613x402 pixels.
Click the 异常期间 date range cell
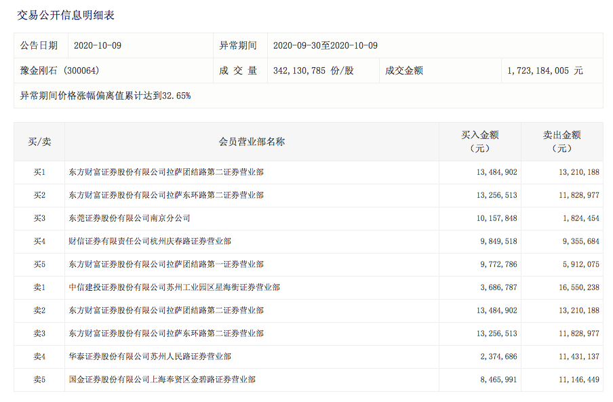[x=325, y=45]
